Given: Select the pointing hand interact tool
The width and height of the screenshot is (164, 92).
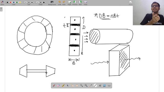Looking at the screenshot, I should click(72, 86).
